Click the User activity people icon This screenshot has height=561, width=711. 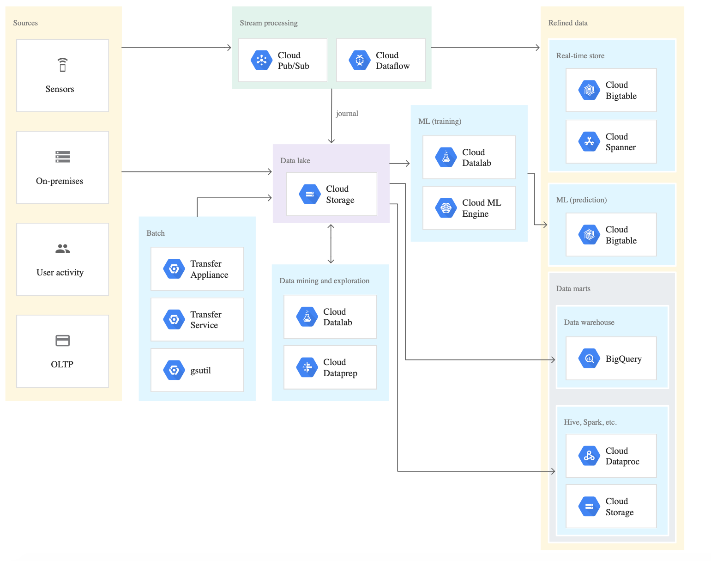coord(63,249)
